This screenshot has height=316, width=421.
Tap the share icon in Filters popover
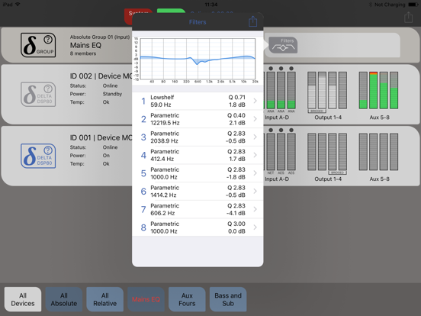pyautogui.click(x=252, y=21)
